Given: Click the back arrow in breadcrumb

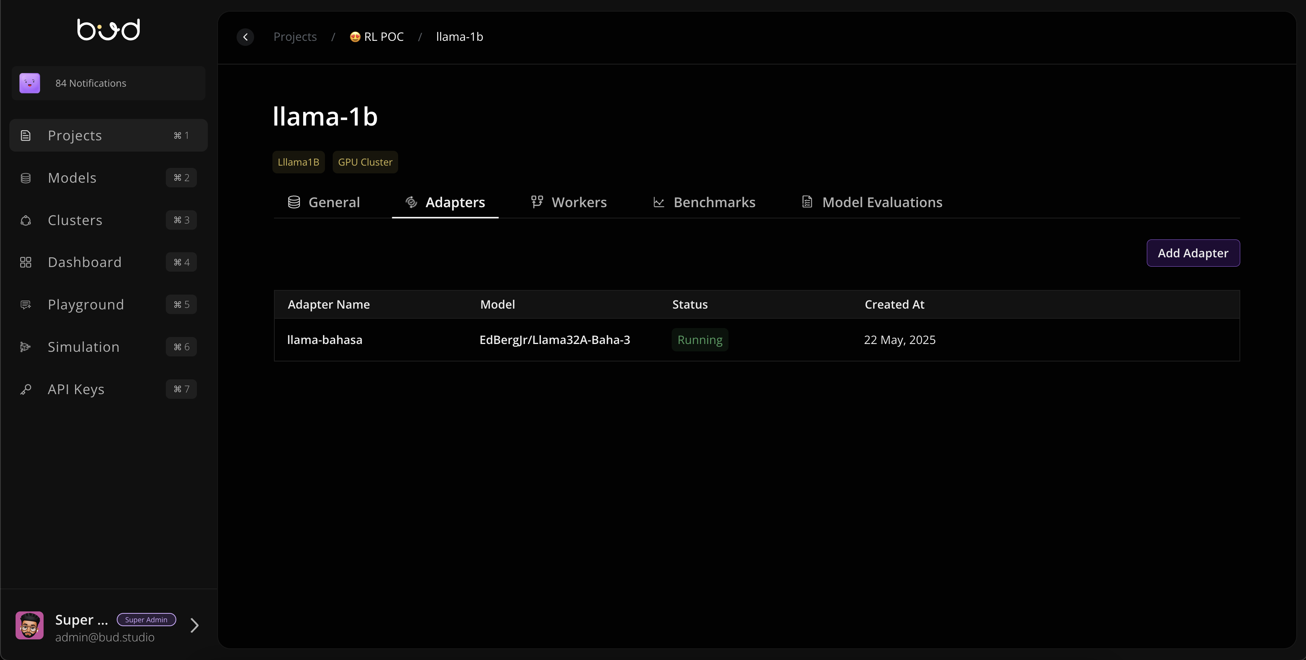Looking at the screenshot, I should 246,37.
